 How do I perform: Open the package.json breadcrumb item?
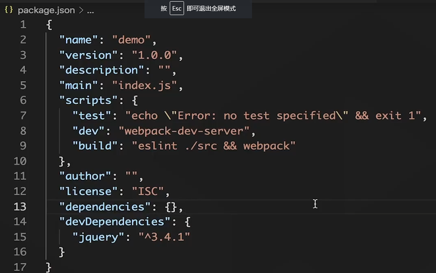[x=46, y=10]
